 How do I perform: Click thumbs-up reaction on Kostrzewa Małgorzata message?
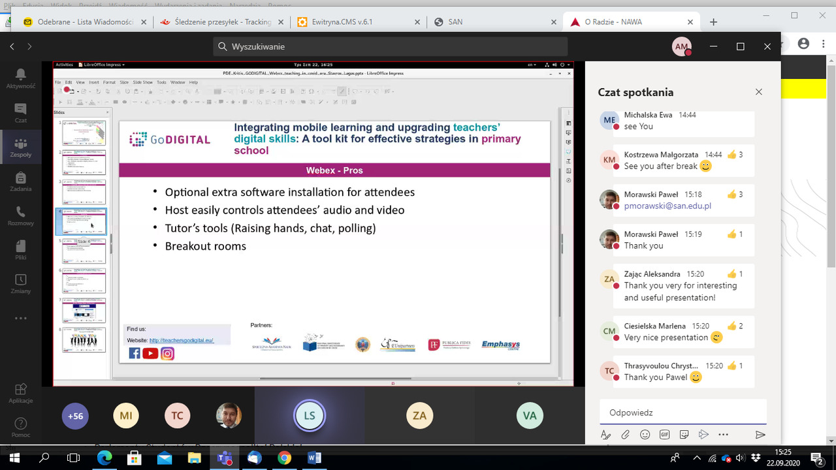click(x=731, y=155)
